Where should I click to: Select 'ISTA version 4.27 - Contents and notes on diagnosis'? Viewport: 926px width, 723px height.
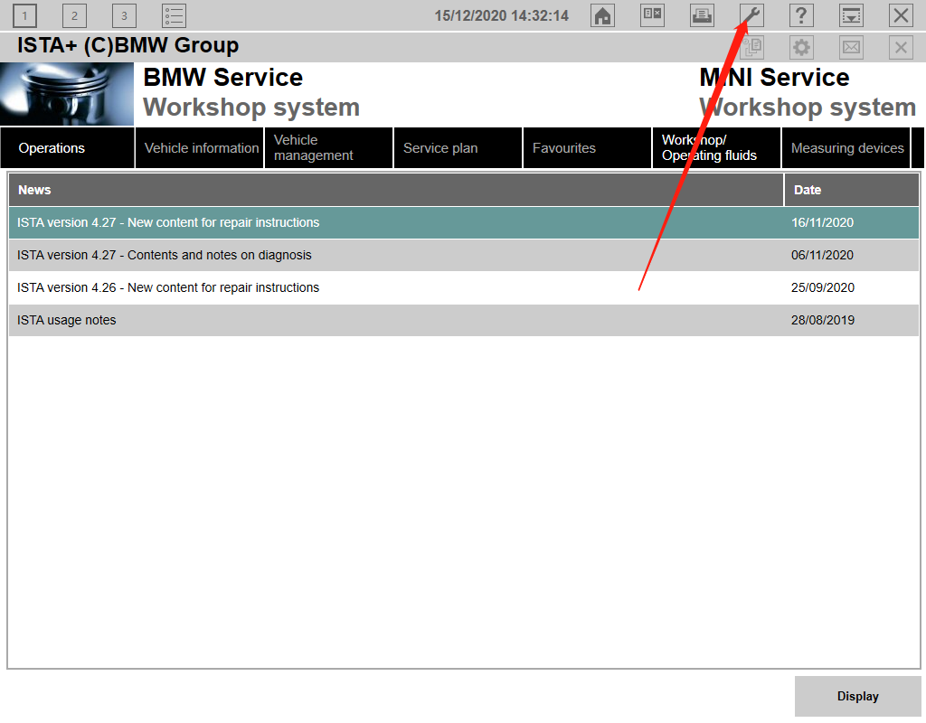[464, 255]
